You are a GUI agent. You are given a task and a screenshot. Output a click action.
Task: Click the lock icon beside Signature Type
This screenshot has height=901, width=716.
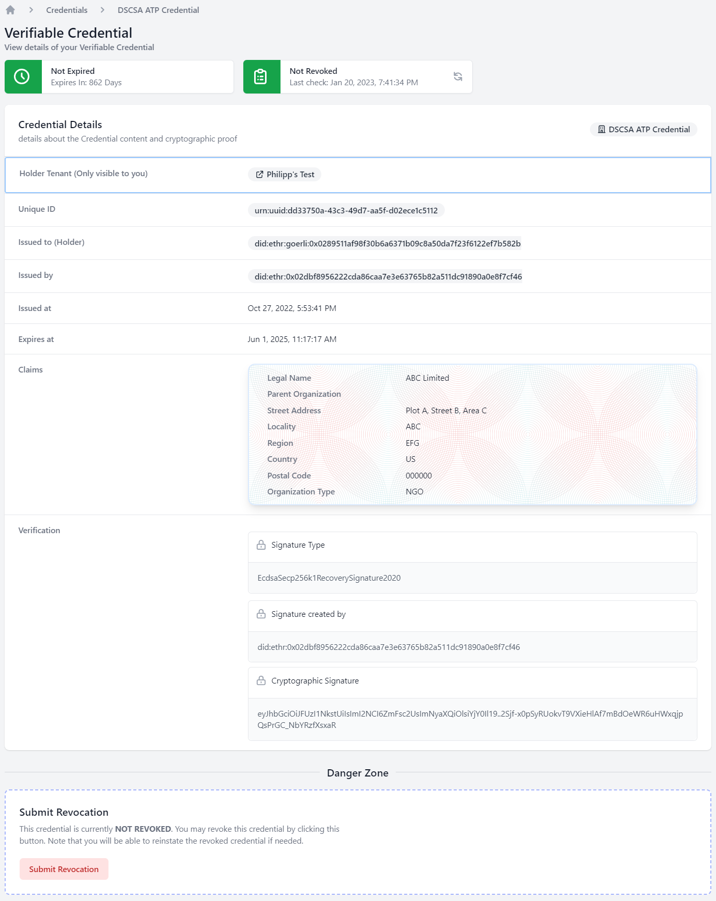261,545
